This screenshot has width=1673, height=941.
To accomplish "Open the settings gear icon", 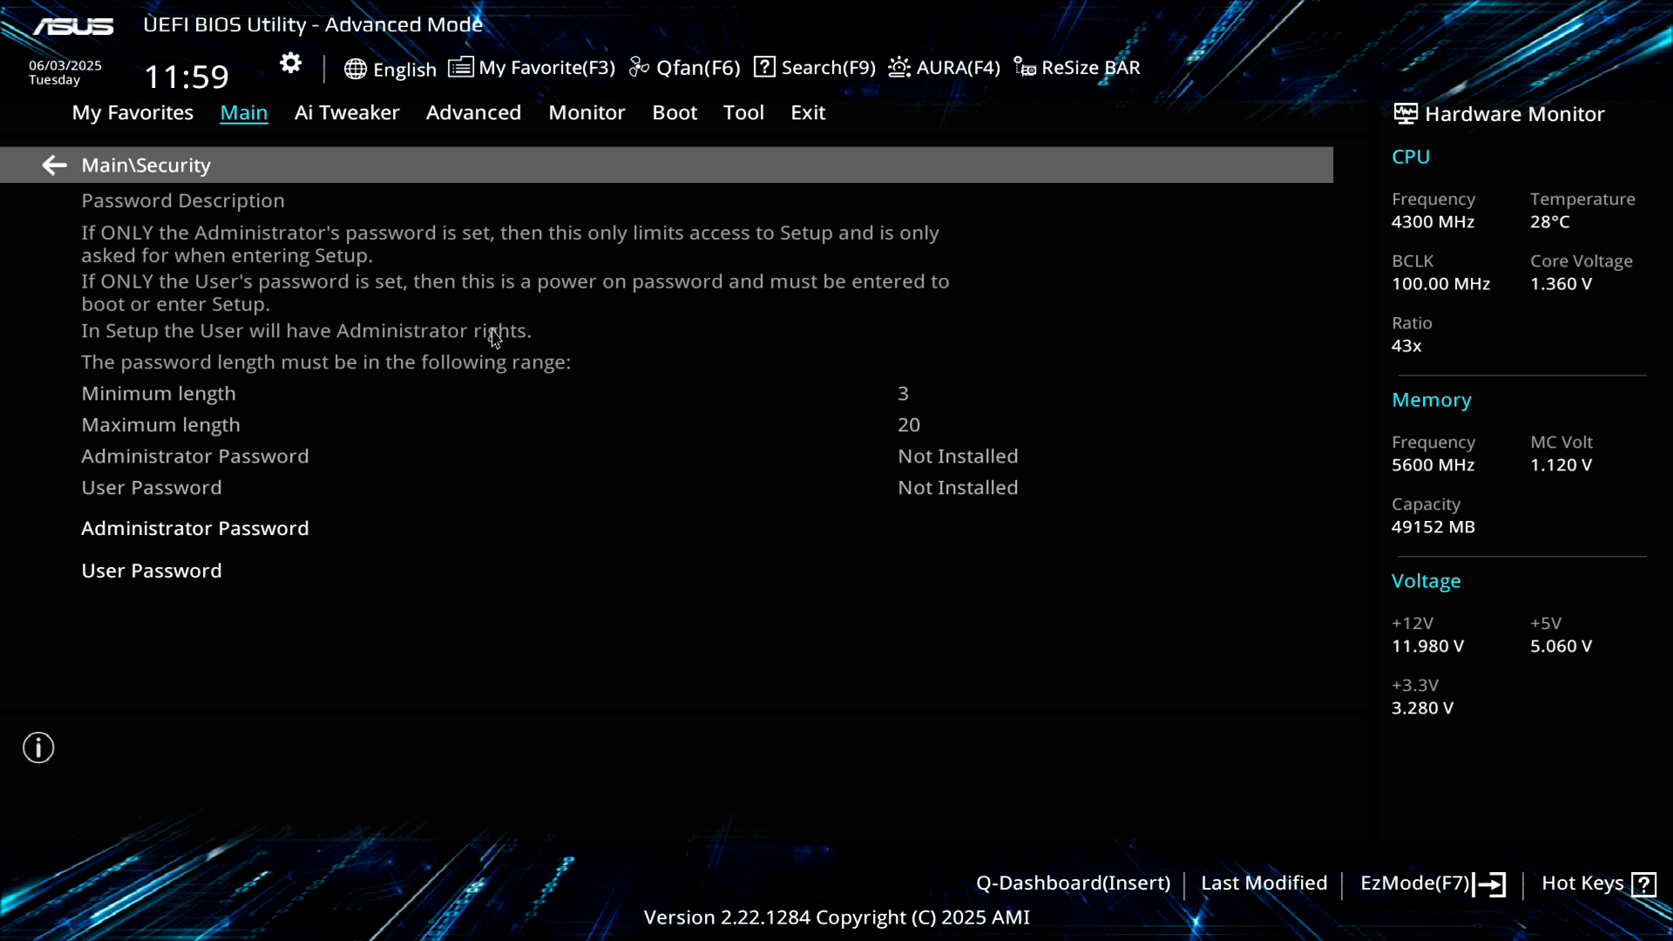I will [290, 64].
